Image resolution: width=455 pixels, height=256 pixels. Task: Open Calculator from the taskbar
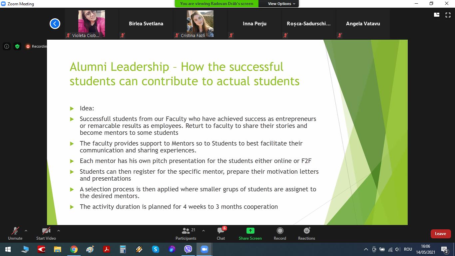click(x=123, y=249)
